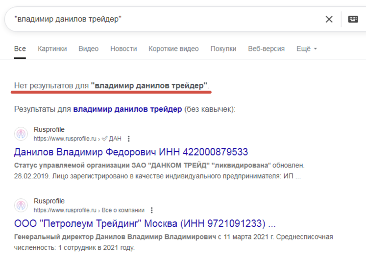The image size is (366, 264).
Task: Open the Новости tab
Action: click(x=123, y=48)
